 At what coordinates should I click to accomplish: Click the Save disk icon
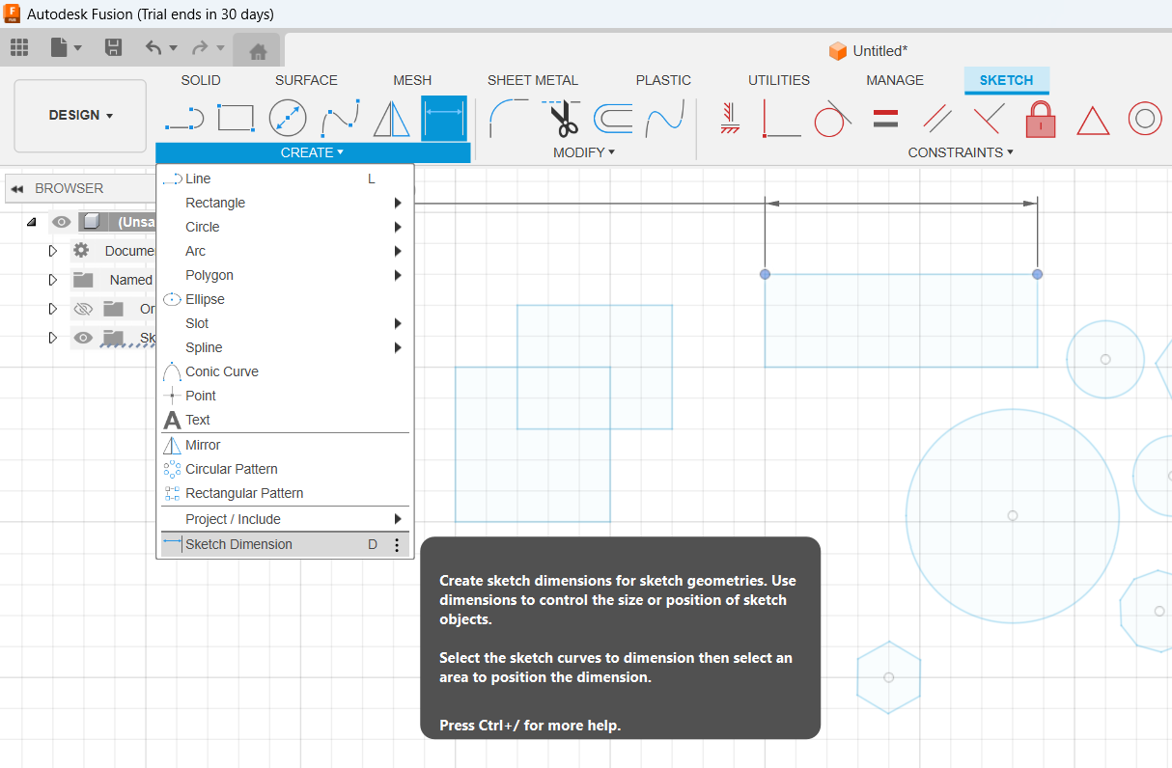pyautogui.click(x=113, y=47)
